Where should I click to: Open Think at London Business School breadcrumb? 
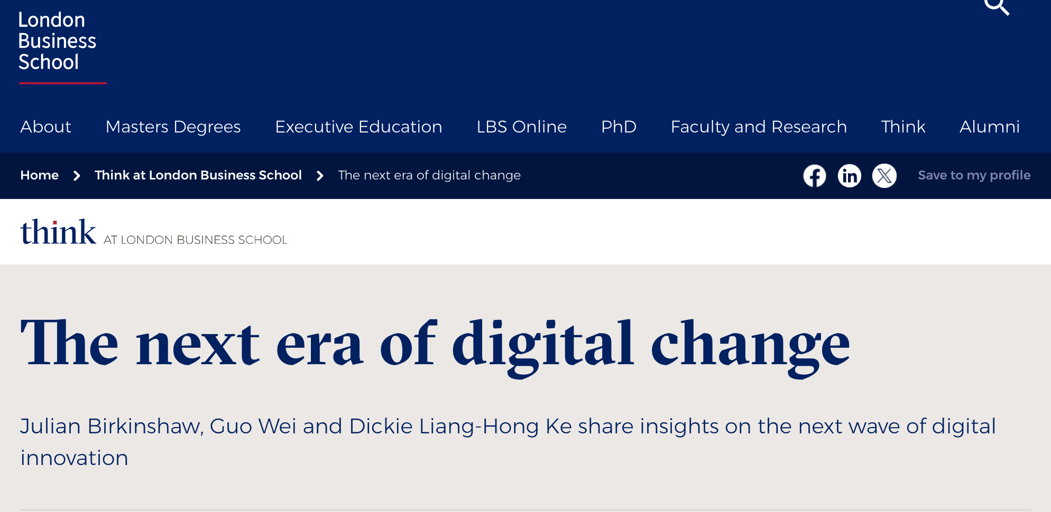(198, 175)
